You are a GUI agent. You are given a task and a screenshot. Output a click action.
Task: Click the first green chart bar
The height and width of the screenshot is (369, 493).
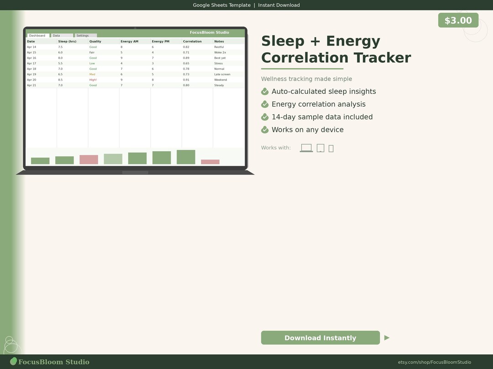coord(40,161)
